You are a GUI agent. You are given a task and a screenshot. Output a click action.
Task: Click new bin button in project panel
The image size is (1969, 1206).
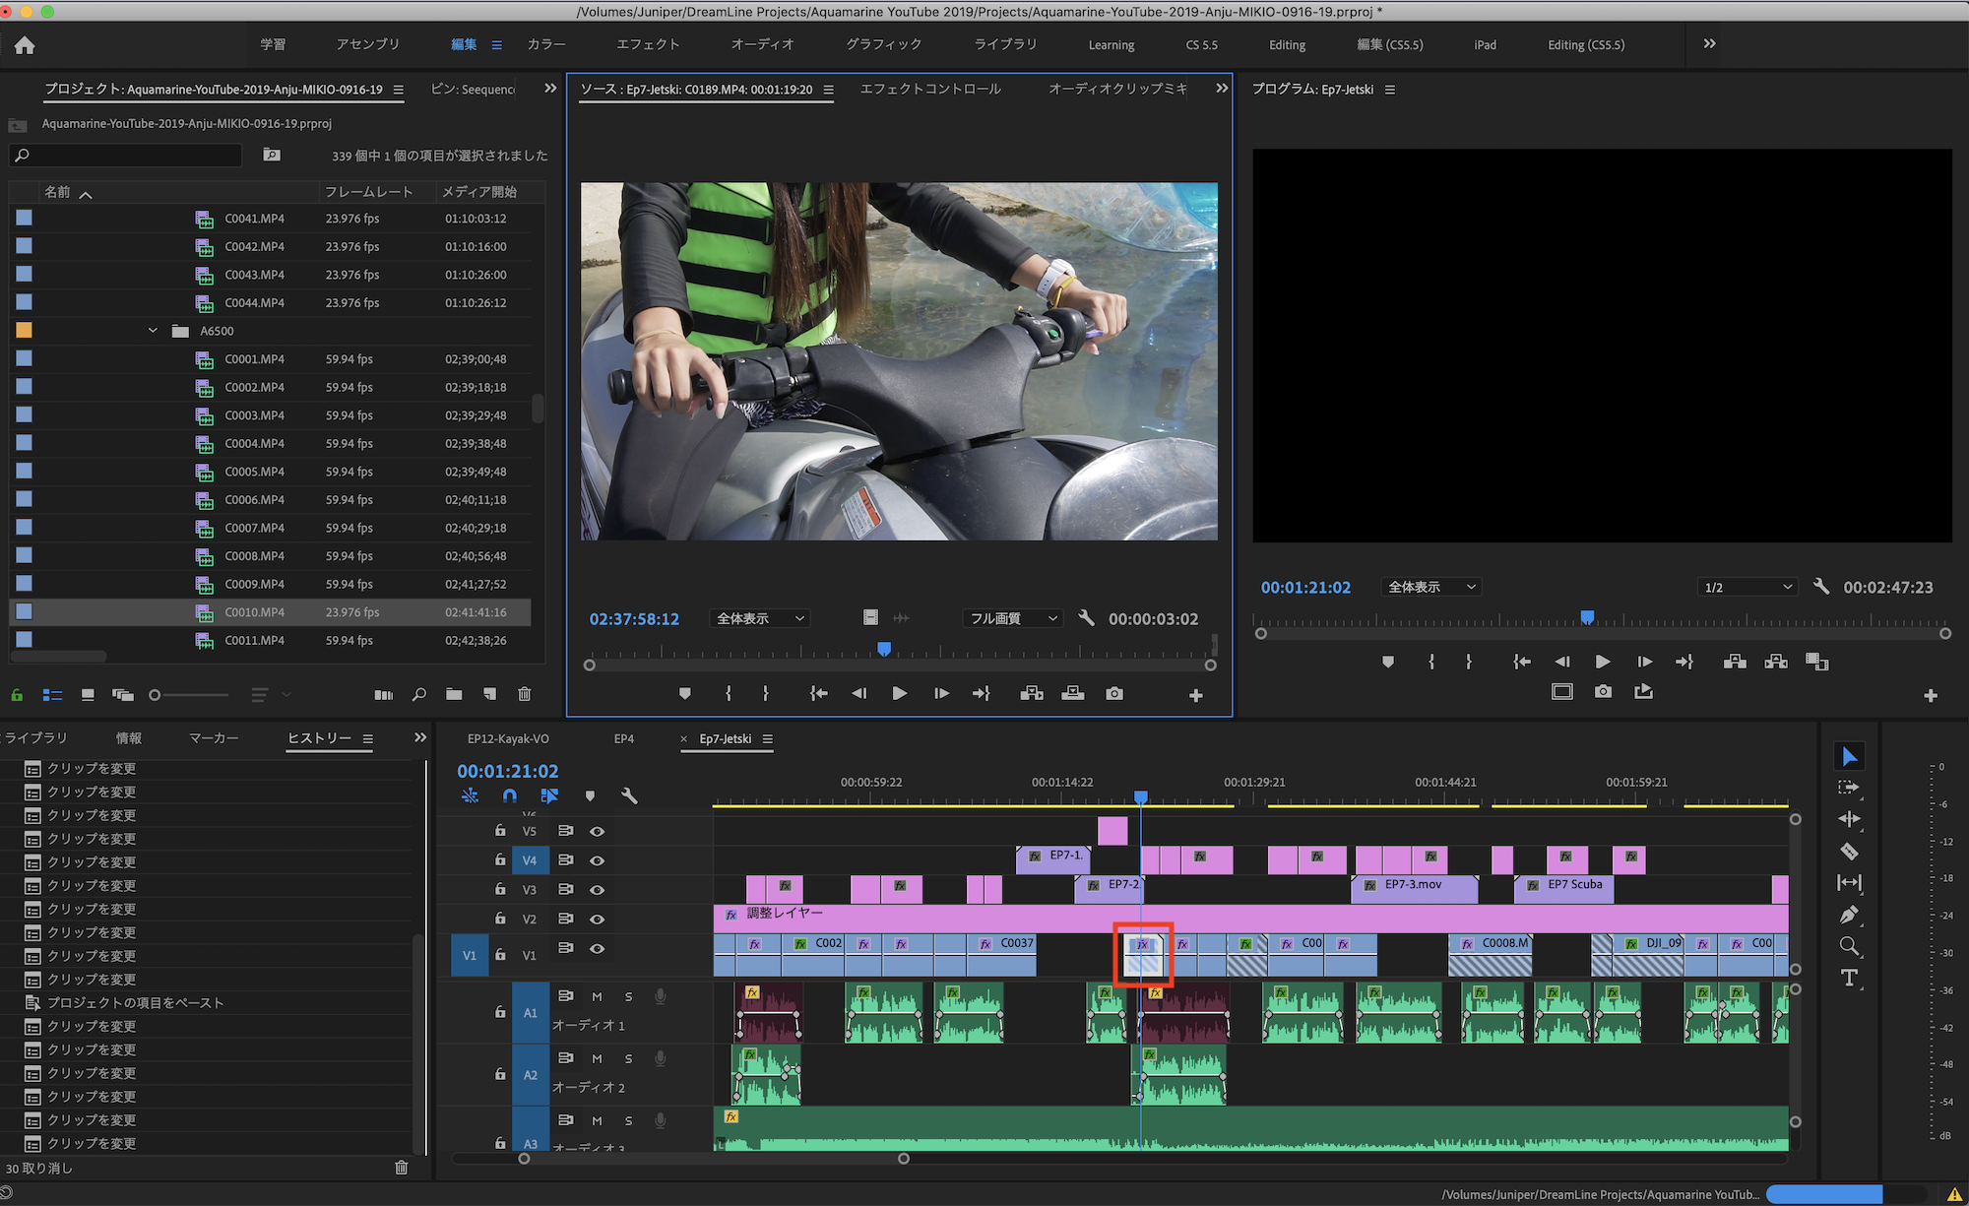(x=454, y=694)
